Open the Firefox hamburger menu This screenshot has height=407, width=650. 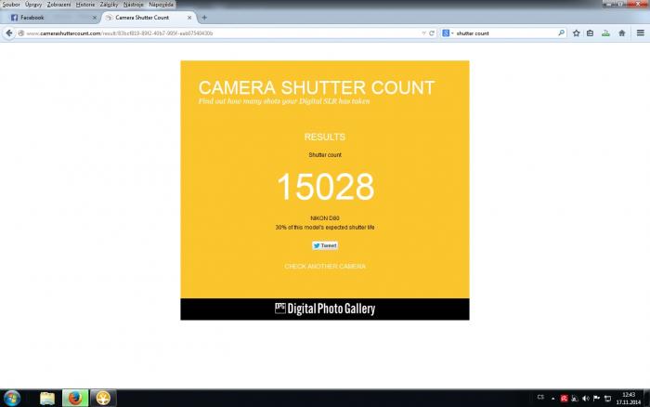pos(641,33)
